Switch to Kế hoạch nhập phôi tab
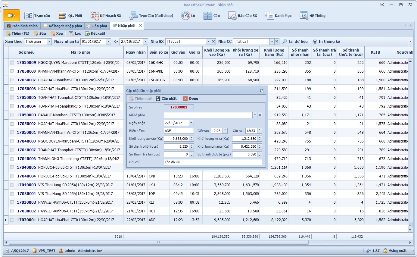The width and height of the screenshot is (417, 257). 63,26
